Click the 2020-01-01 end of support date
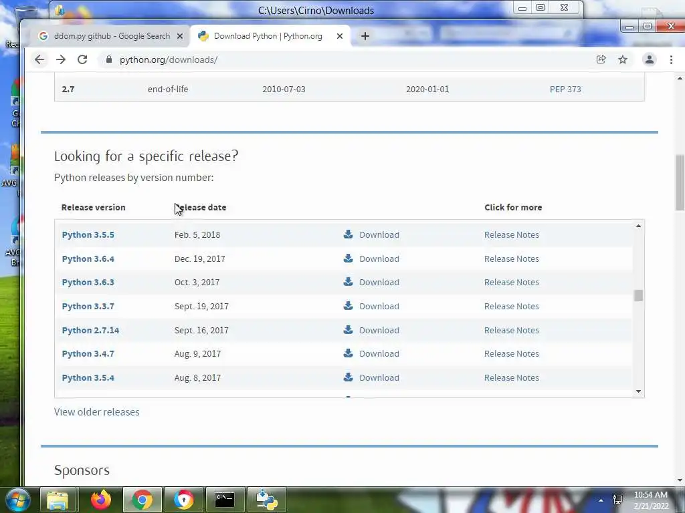Viewport: 685px width, 513px height. 427,89
